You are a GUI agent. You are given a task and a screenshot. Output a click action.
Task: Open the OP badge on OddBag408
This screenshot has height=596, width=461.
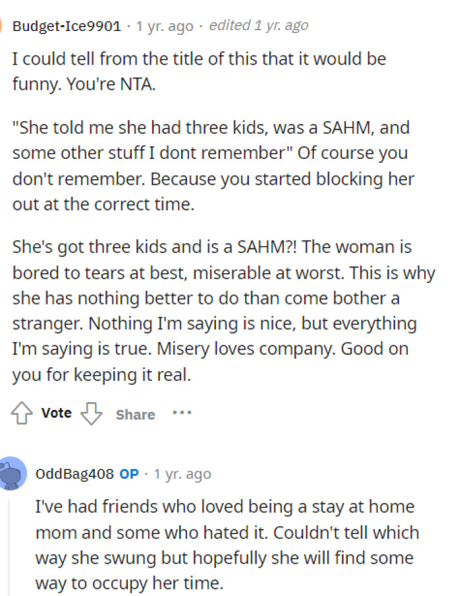point(129,473)
